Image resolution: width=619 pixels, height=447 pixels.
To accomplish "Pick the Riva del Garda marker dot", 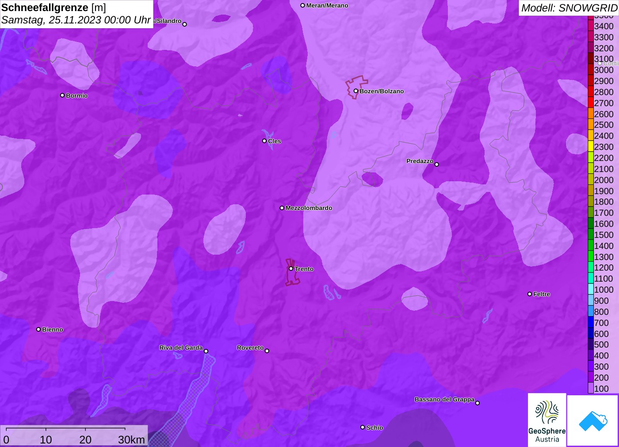I will tap(206, 351).
